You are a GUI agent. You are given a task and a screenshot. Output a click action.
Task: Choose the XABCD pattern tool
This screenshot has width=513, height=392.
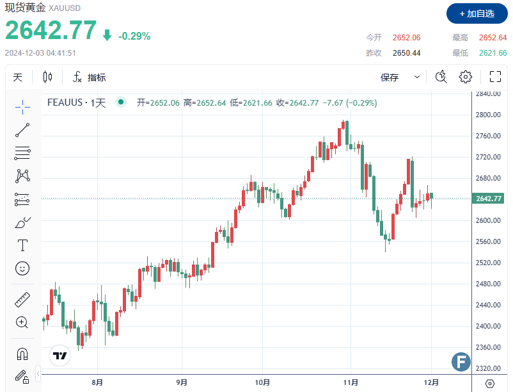22,176
